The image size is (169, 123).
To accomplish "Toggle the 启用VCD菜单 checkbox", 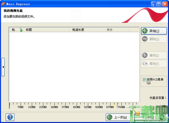I will point(144,80).
